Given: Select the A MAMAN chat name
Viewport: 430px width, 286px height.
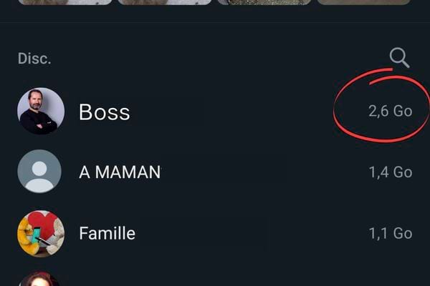Looking at the screenshot, I should coord(120,172).
